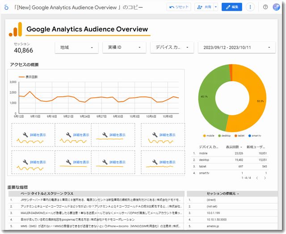
Task: Click the wrench icon in third bottom-row card
Action: 105,162
